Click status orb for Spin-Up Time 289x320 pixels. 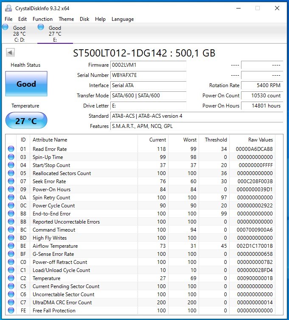point(11,157)
